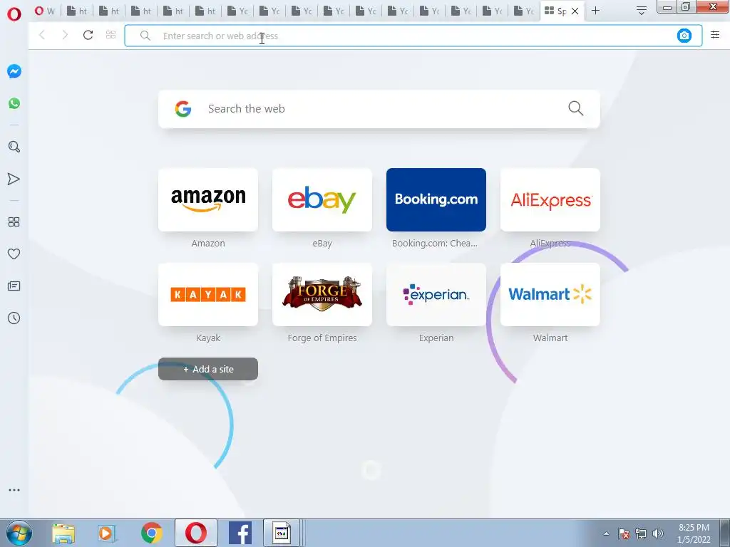Image resolution: width=730 pixels, height=547 pixels.
Task: Open Google Chrome from the taskbar
Action: pyautogui.click(x=151, y=533)
